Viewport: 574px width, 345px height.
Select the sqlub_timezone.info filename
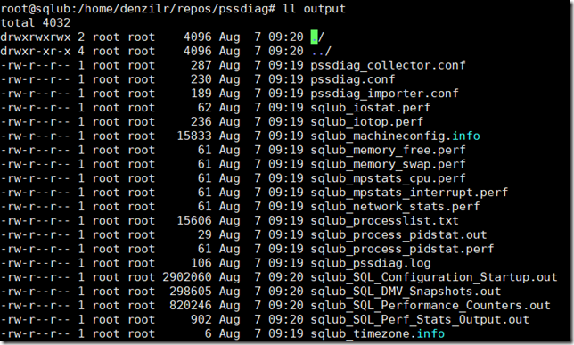click(377, 334)
